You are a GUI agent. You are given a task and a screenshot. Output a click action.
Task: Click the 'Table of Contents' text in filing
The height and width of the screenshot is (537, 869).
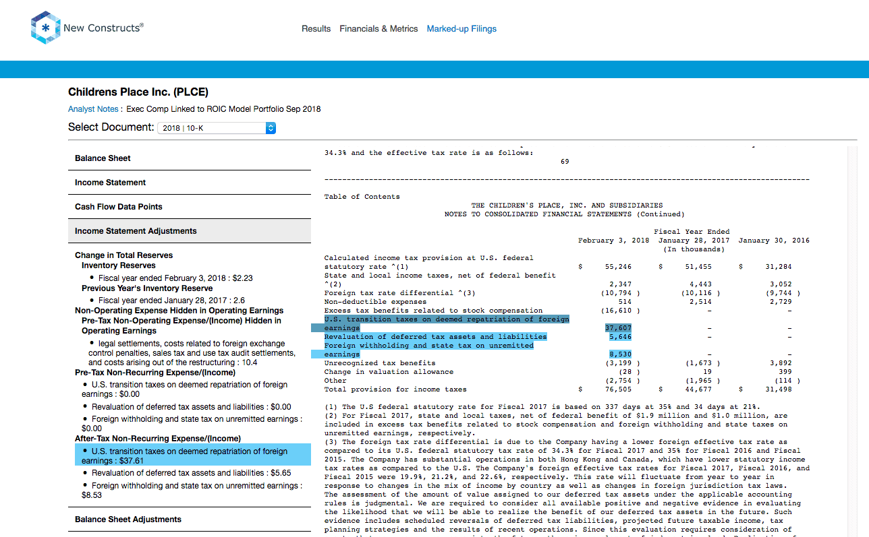(x=362, y=197)
